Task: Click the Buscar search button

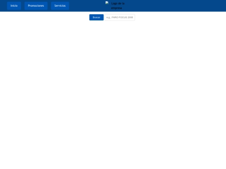Action: tap(96, 18)
